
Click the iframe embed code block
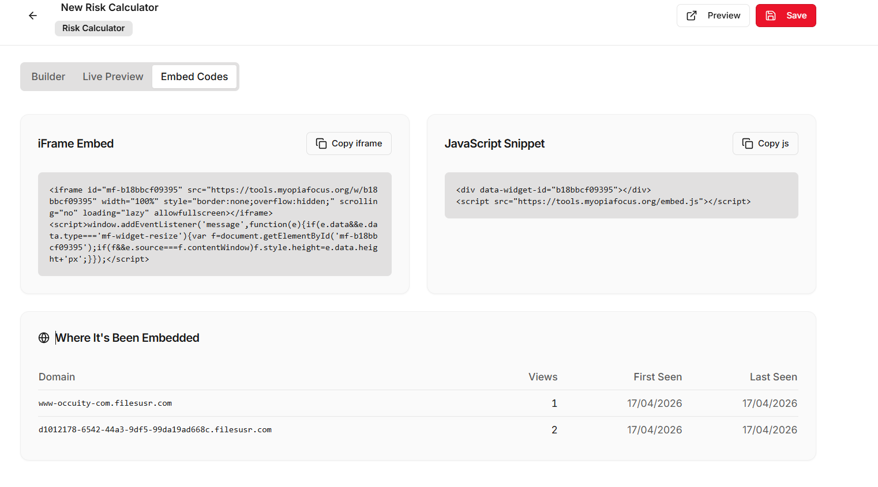coord(215,224)
